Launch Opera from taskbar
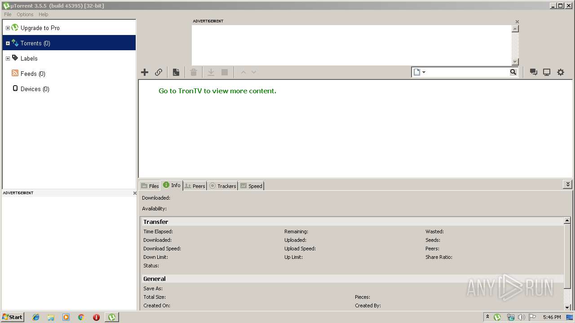The width and height of the screenshot is (575, 323). (96, 317)
